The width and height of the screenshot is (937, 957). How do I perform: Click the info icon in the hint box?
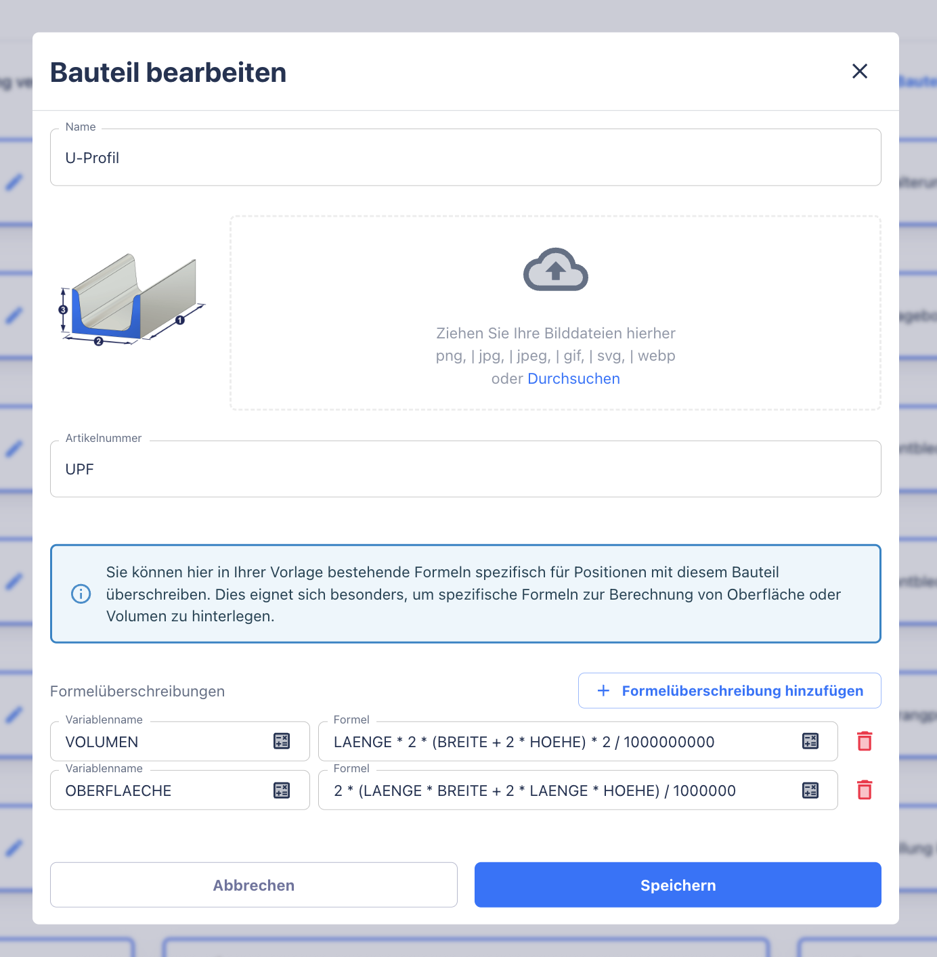(x=81, y=594)
